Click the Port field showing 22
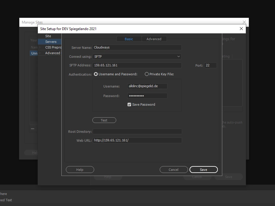This screenshot has height=206, width=275. pos(210,65)
